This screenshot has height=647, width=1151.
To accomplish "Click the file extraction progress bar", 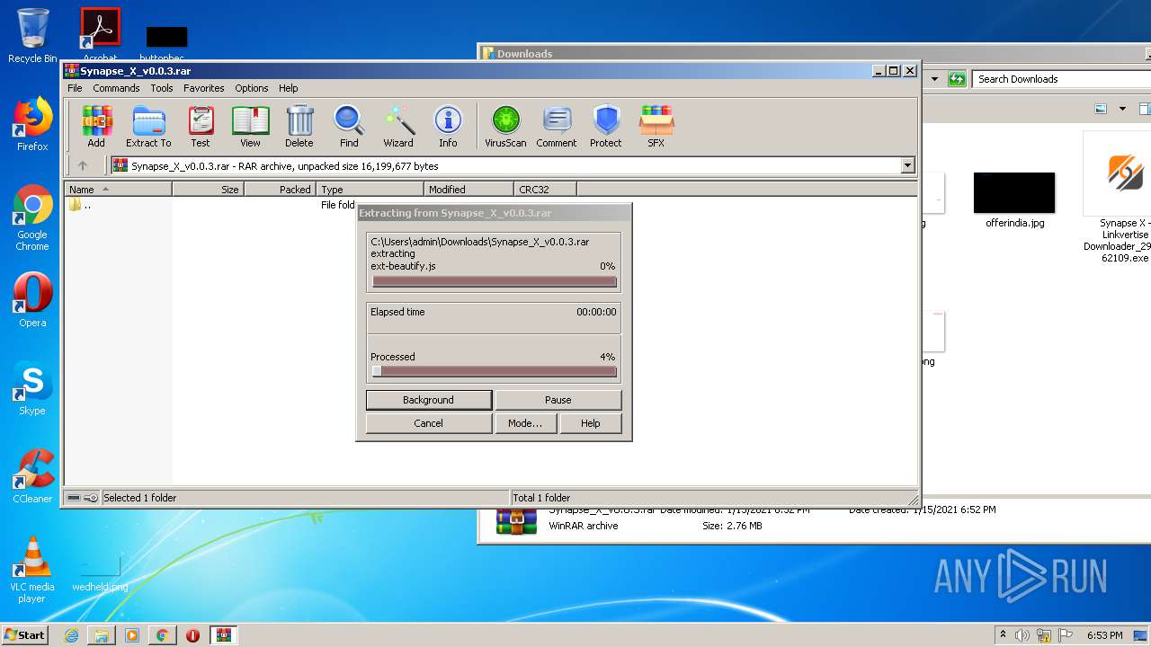I will (x=494, y=282).
